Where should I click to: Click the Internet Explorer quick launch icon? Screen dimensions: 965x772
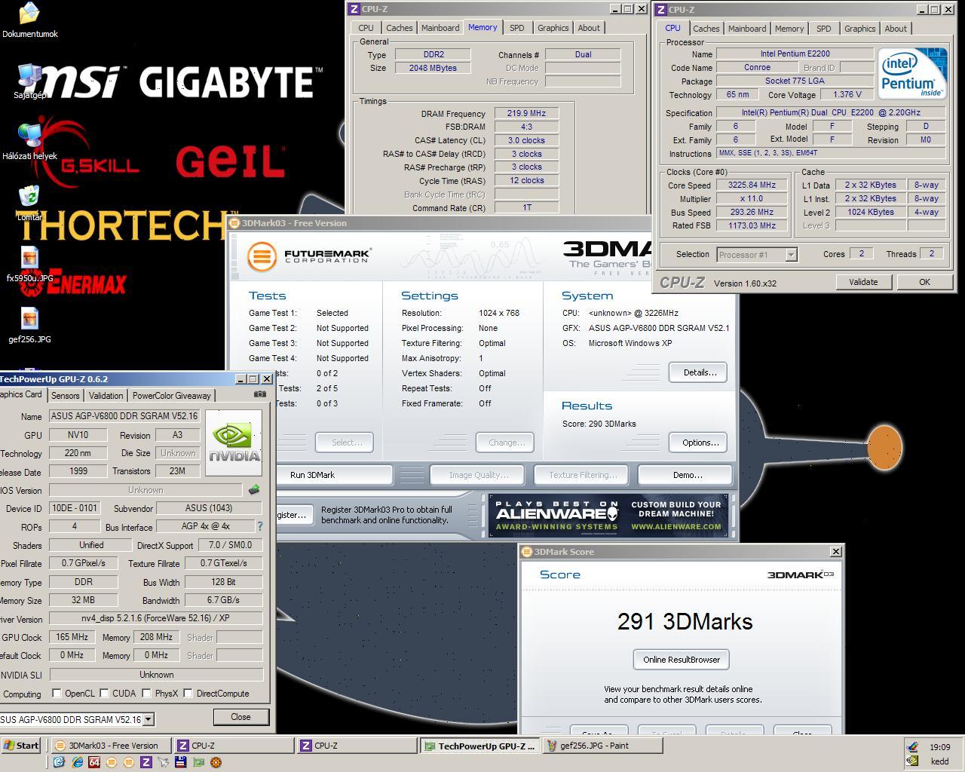point(77,762)
